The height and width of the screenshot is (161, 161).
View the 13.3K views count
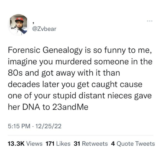(16, 144)
